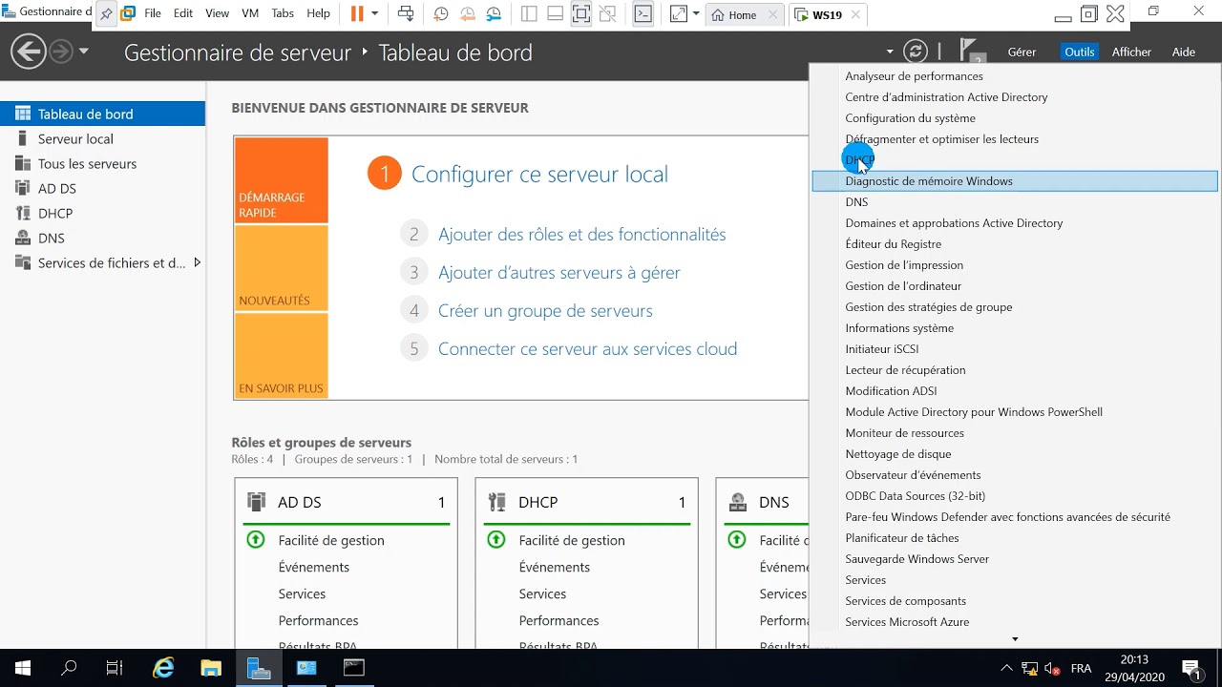This screenshot has width=1222, height=687.
Task: Click the pin icon in VMware toolbar
Action: tap(107, 14)
